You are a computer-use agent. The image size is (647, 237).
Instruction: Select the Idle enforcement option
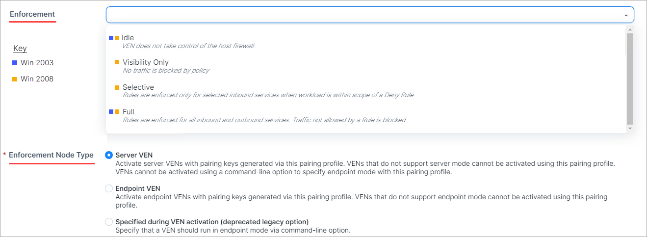point(128,38)
